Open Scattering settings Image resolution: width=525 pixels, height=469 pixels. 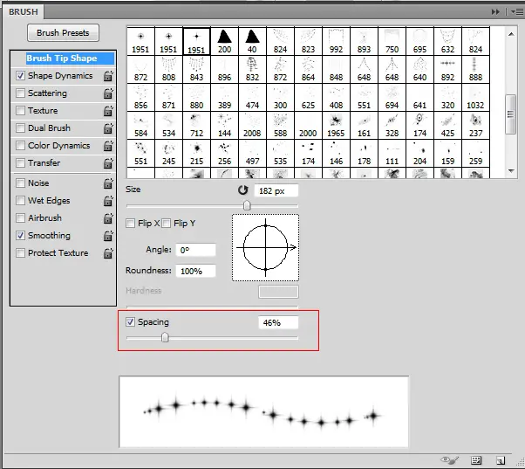pyautogui.click(x=48, y=93)
